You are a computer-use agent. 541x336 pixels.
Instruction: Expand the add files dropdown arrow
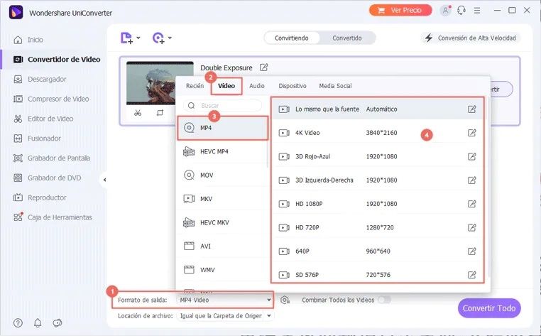pyautogui.click(x=138, y=38)
